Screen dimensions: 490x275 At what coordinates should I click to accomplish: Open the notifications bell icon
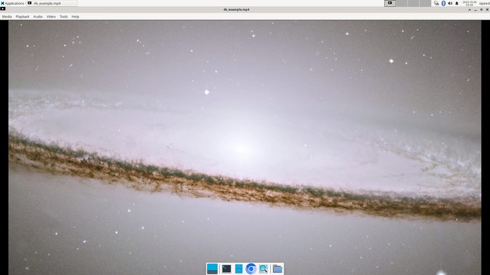click(x=457, y=3)
